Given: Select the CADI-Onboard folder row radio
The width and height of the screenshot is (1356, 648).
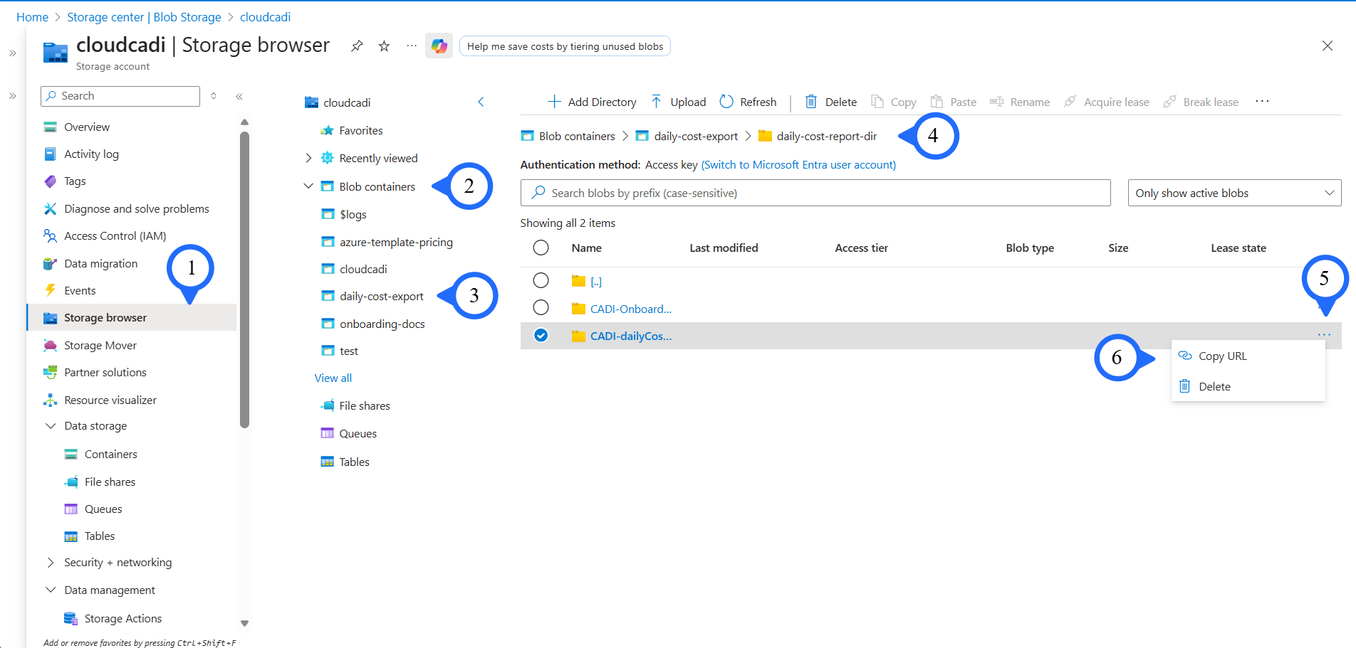Looking at the screenshot, I should (x=541, y=308).
